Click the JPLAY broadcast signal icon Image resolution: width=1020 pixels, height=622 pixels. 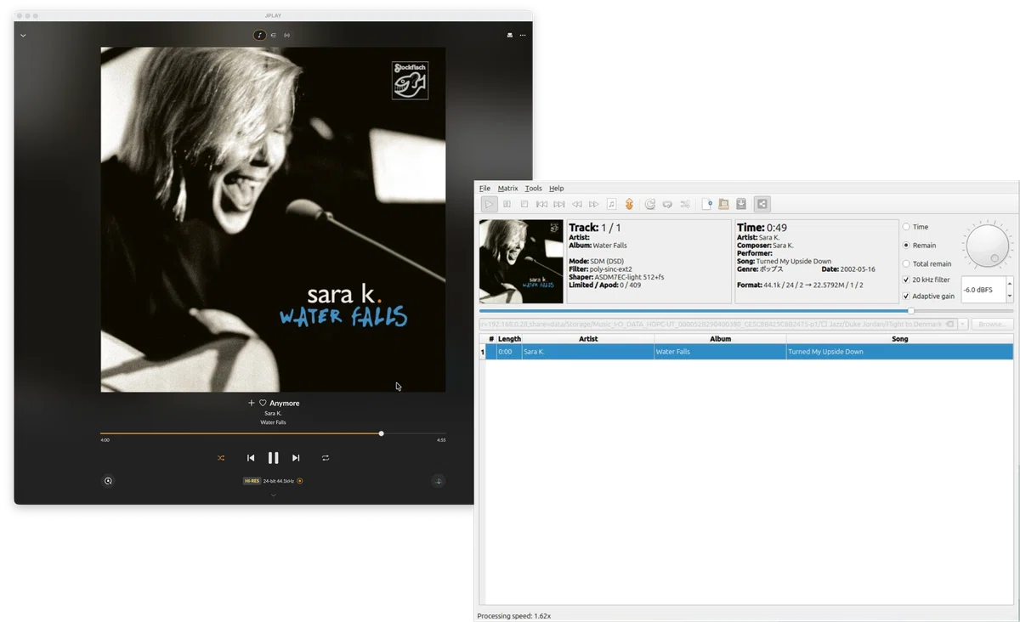pyautogui.click(x=287, y=35)
